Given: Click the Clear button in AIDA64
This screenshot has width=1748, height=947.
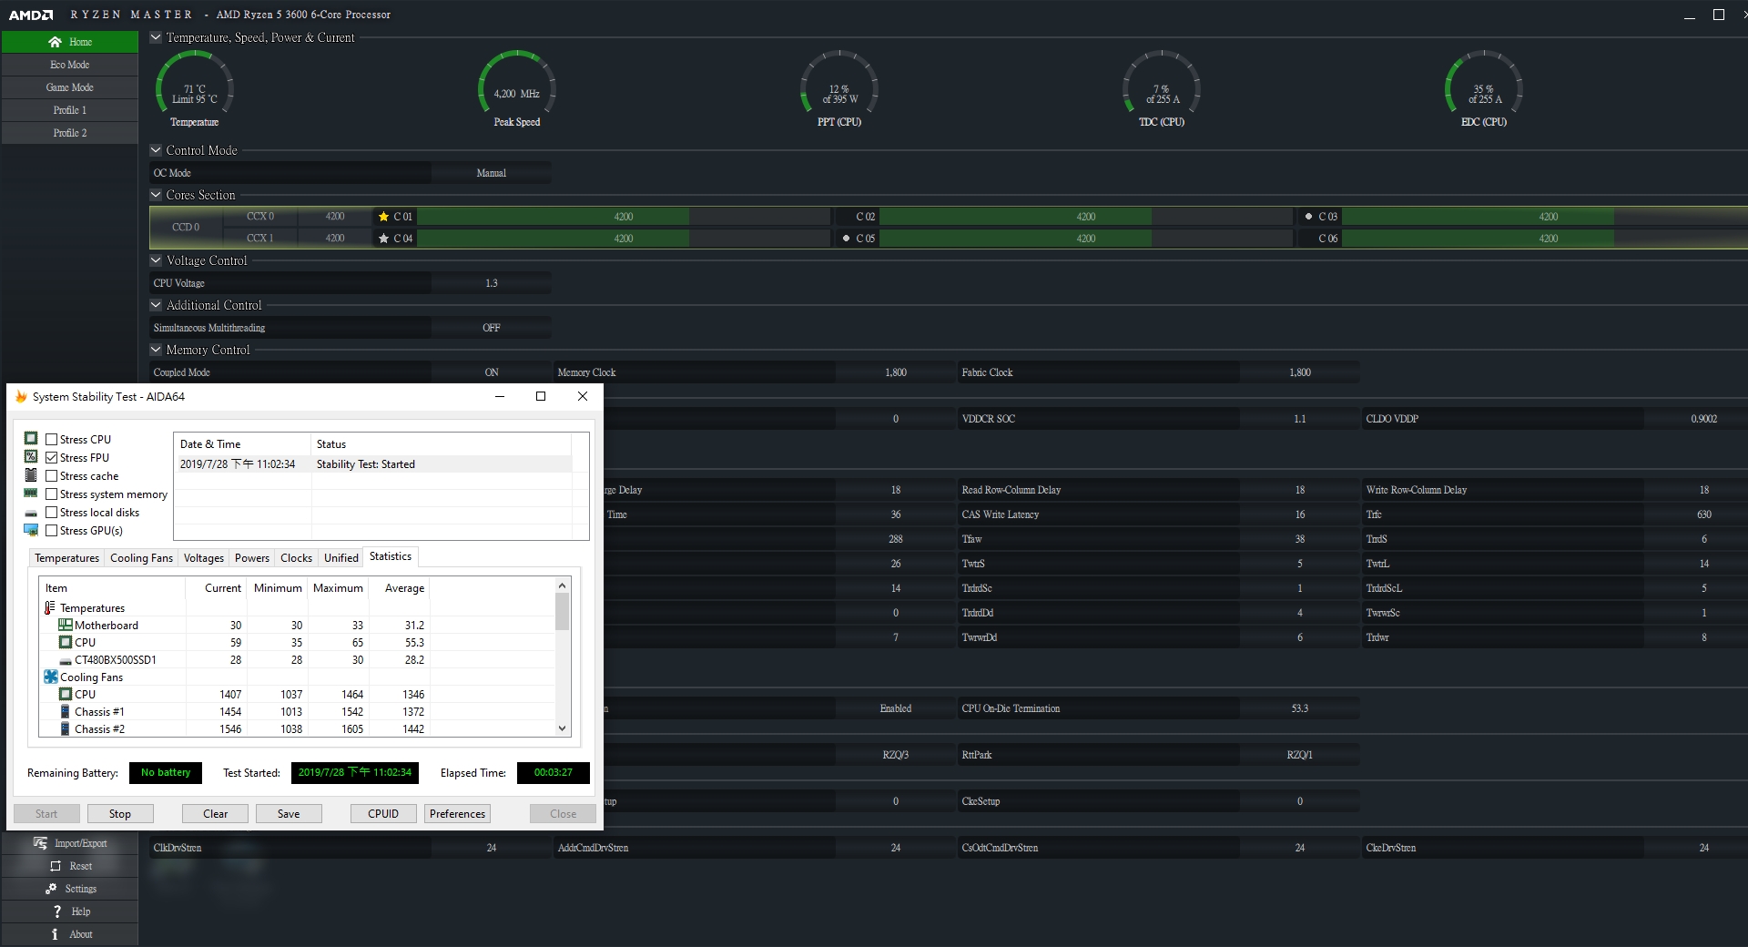Looking at the screenshot, I should point(215,814).
